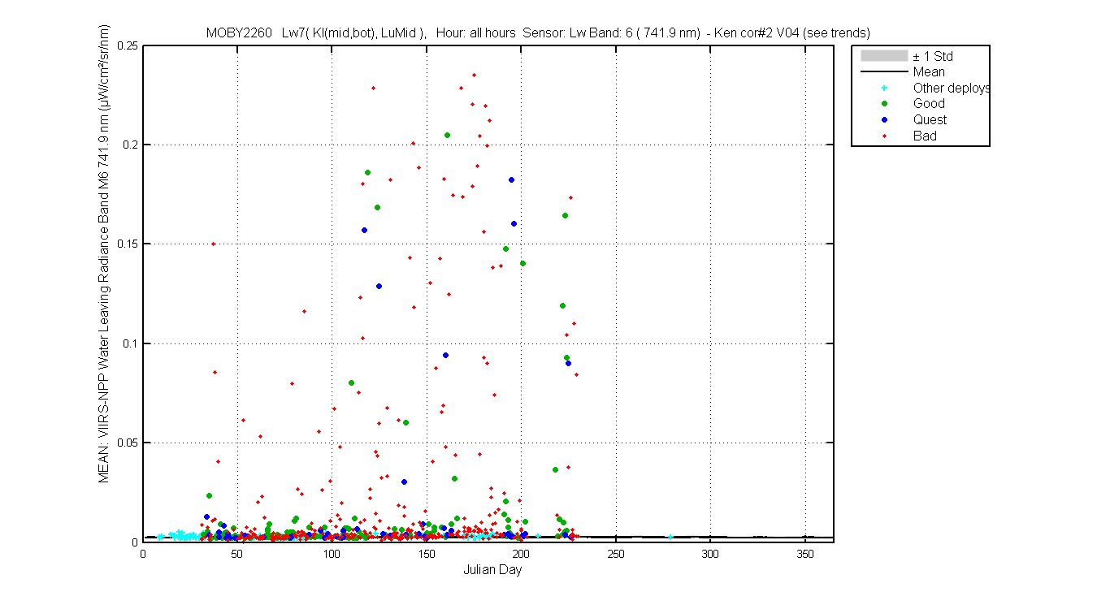The height and width of the screenshot is (609, 1097).
Task: Select the 'Mean' legend label
Action: pyautogui.click(x=929, y=72)
